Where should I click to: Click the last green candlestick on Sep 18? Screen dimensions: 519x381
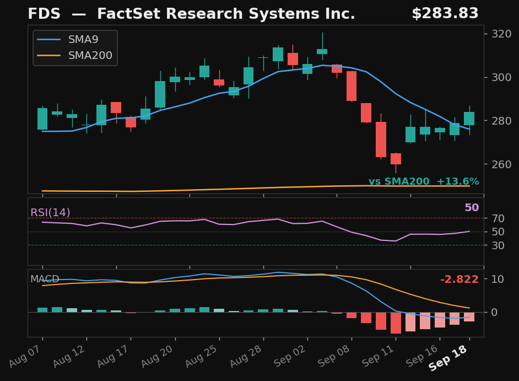pos(469,119)
